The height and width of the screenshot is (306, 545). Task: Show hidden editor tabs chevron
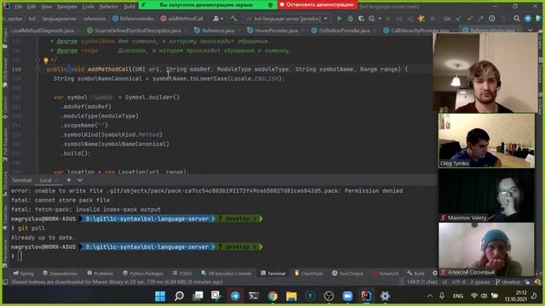(530, 31)
